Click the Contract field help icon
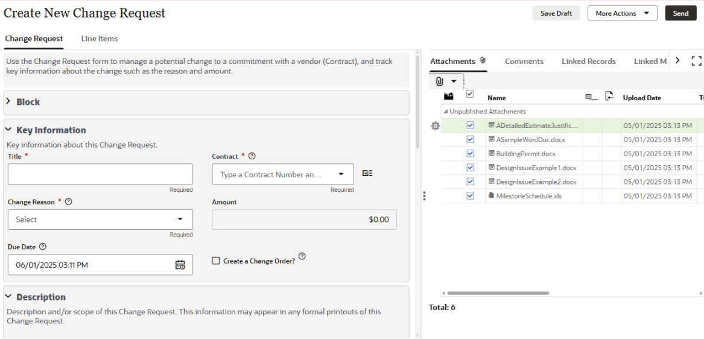Viewport: 704px width, 339px height. [x=252, y=156]
